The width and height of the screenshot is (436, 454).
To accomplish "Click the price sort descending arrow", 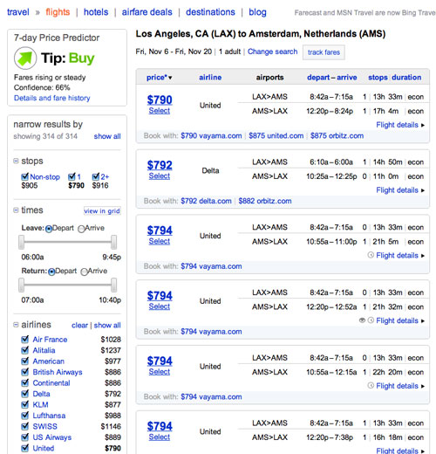I will click(170, 78).
